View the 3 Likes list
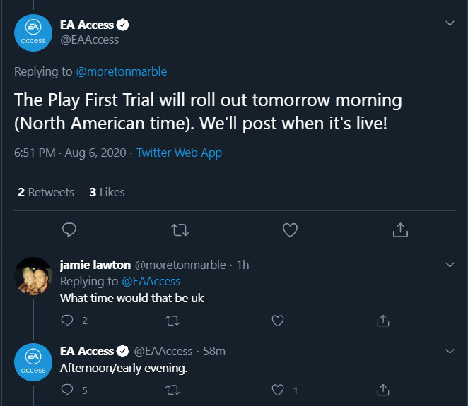This screenshot has height=406, width=468. (x=107, y=192)
